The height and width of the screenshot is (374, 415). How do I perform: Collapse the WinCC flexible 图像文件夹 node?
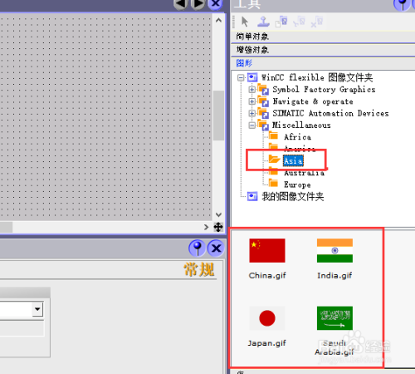click(x=241, y=77)
